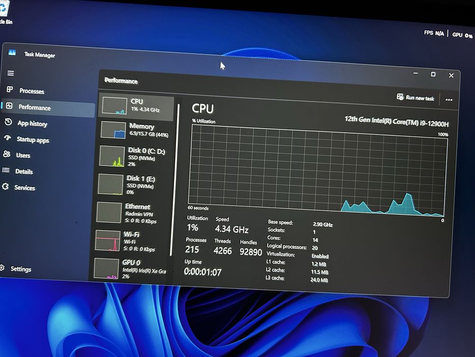Click the Settings gear icon

pyautogui.click(x=2, y=268)
